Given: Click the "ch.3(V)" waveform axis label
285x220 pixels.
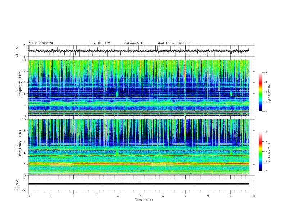Looking at the screenshot, I should click(x=17, y=185).
